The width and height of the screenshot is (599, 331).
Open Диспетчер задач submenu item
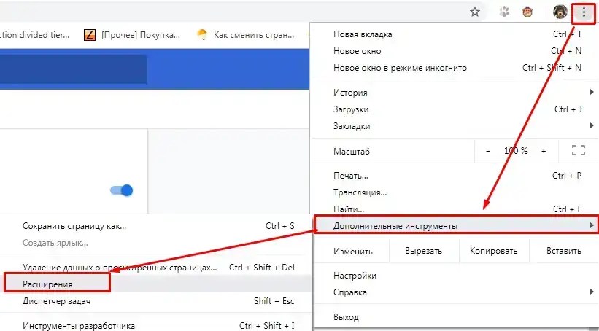coord(155,301)
